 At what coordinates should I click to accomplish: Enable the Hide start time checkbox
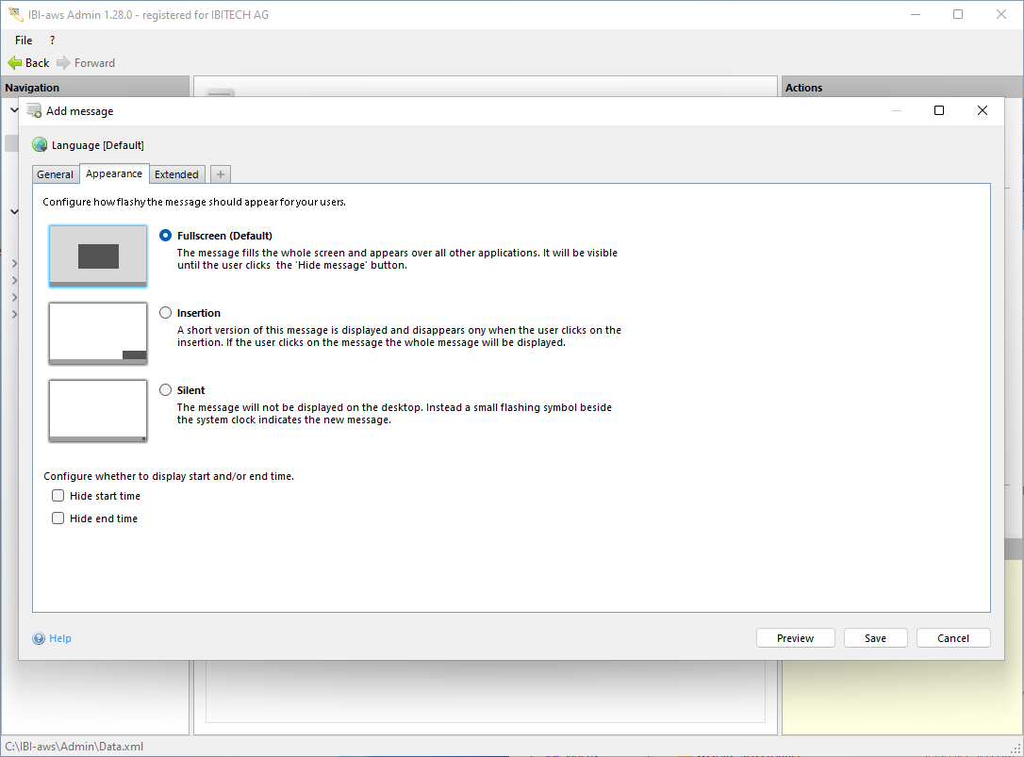58,496
